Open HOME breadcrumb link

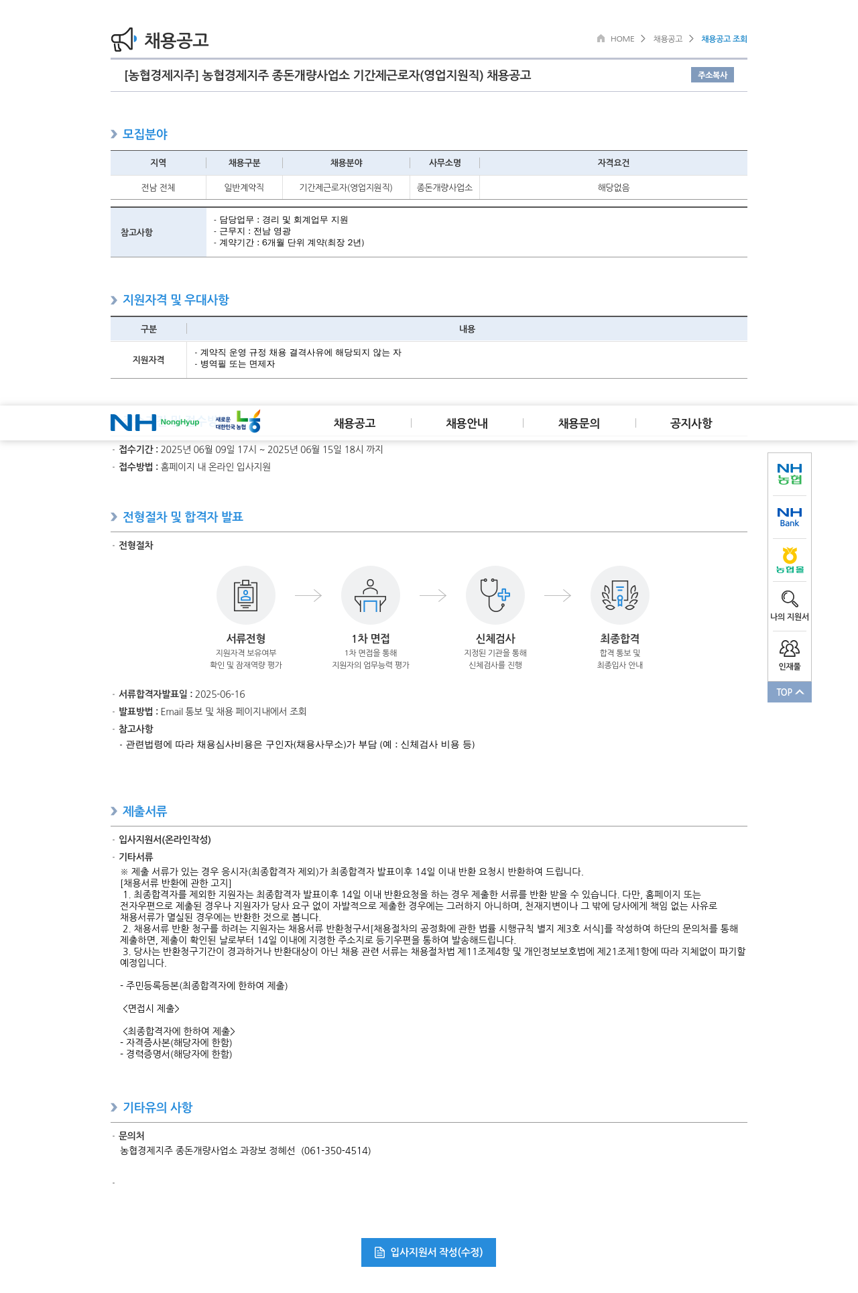(622, 39)
